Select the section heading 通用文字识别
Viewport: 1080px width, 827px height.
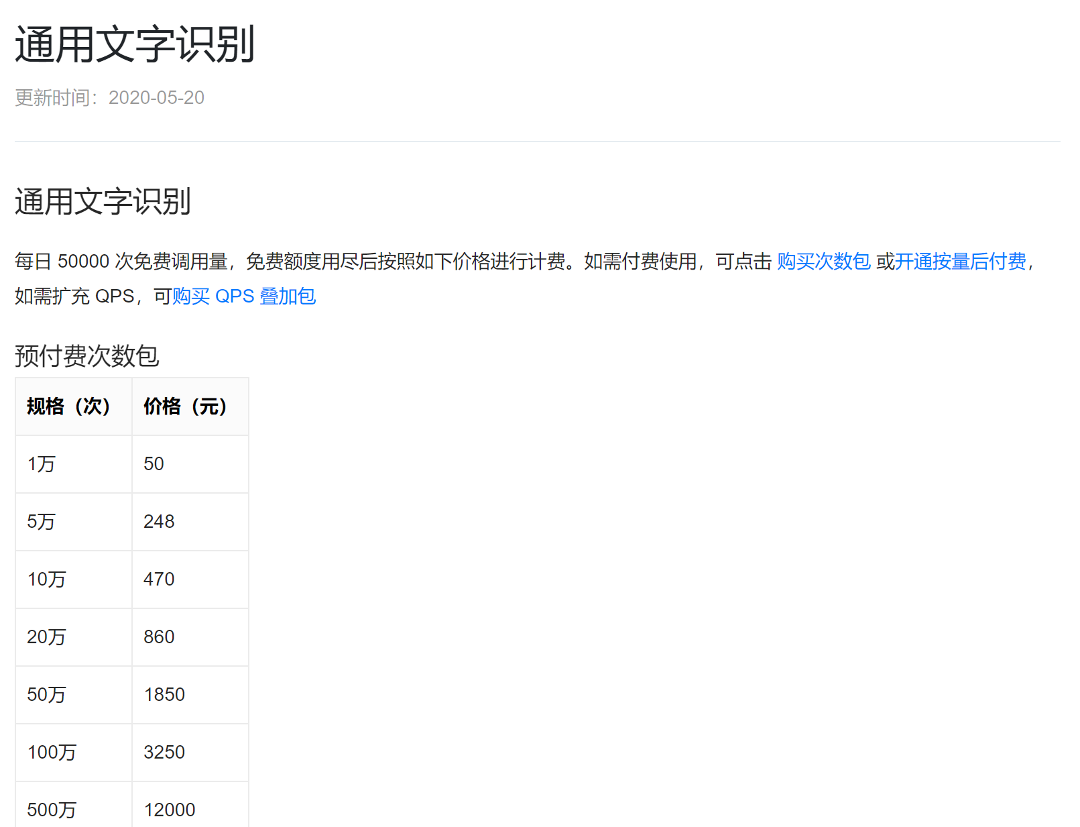pos(101,199)
